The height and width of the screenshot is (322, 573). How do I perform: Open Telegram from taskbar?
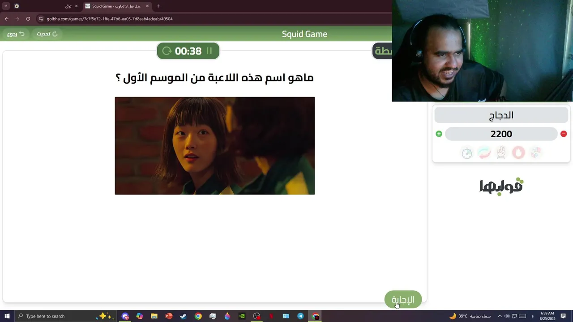[300, 316]
